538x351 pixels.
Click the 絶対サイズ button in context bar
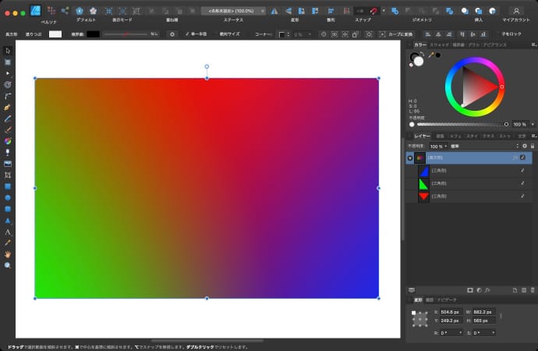coord(229,34)
